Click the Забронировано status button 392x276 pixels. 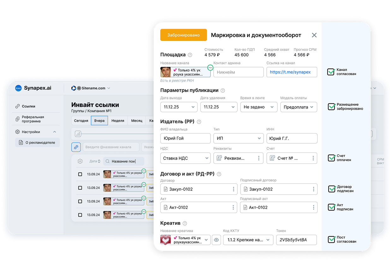pyautogui.click(x=183, y=35)
